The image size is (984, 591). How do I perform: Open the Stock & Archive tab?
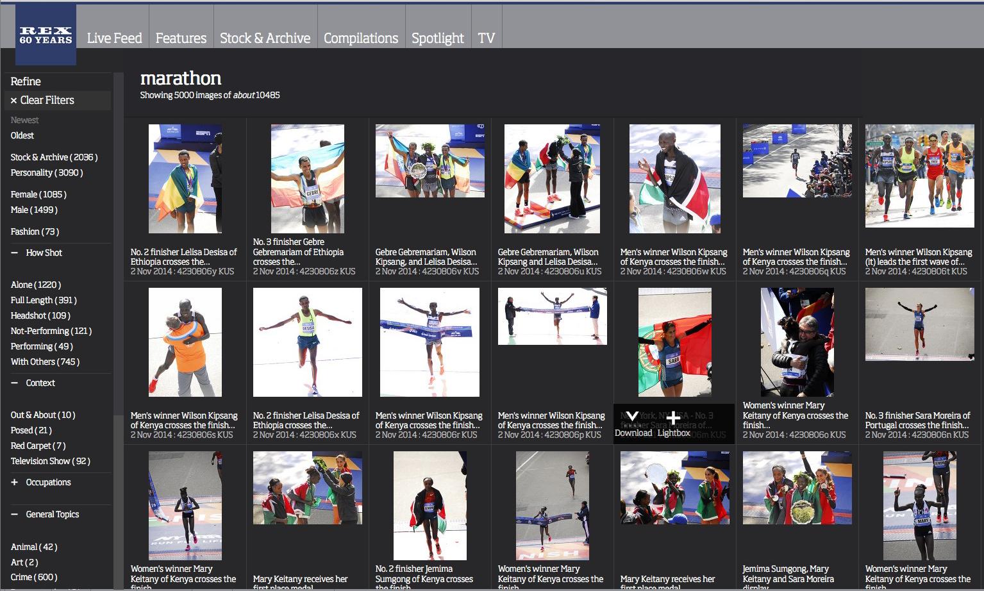pos(265,38)
